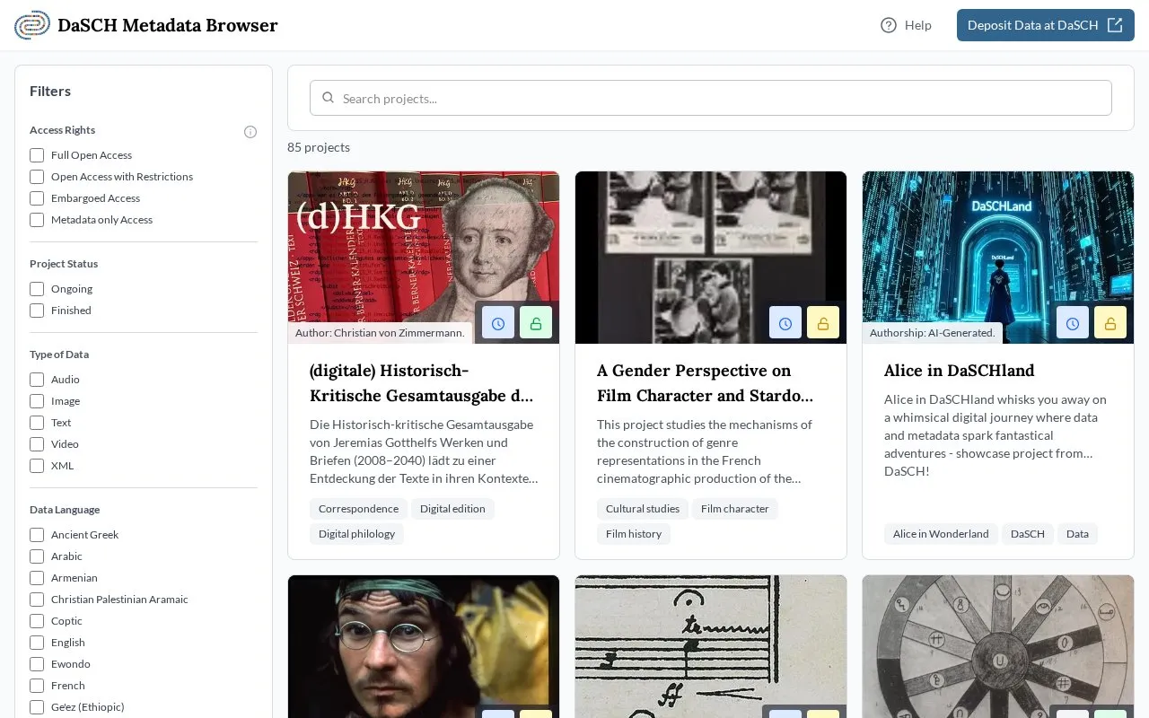The image size is (1149, 718).
Task: Click the Help question mark icon
Action: (x=889, y=25)
